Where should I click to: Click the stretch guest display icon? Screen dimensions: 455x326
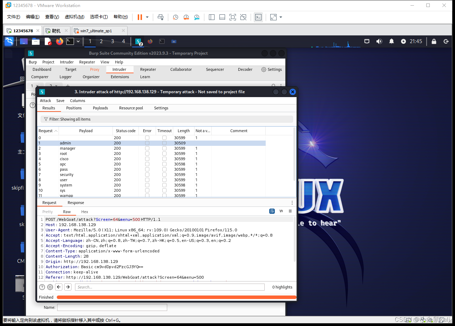pyautogui.click(x=273, y=17)
